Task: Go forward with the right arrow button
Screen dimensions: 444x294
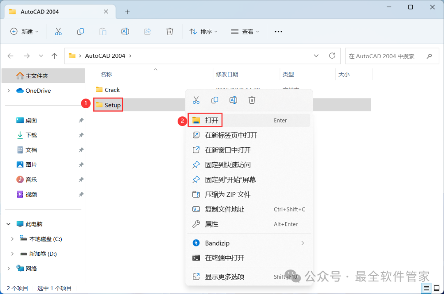Action: (27, 56)
